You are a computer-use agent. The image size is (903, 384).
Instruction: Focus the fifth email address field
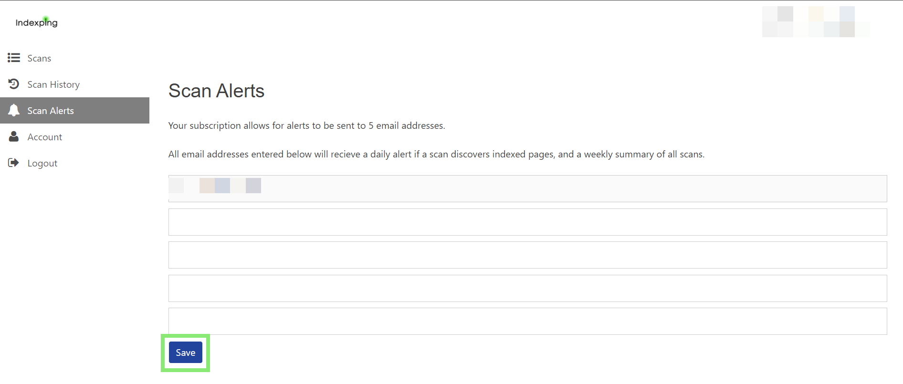(x=527, y=321)
